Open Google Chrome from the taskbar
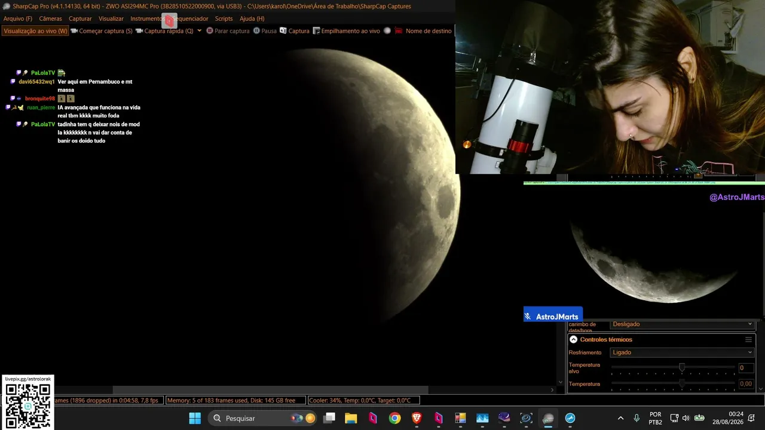The image size is (765, 430). tap(394, 418)
